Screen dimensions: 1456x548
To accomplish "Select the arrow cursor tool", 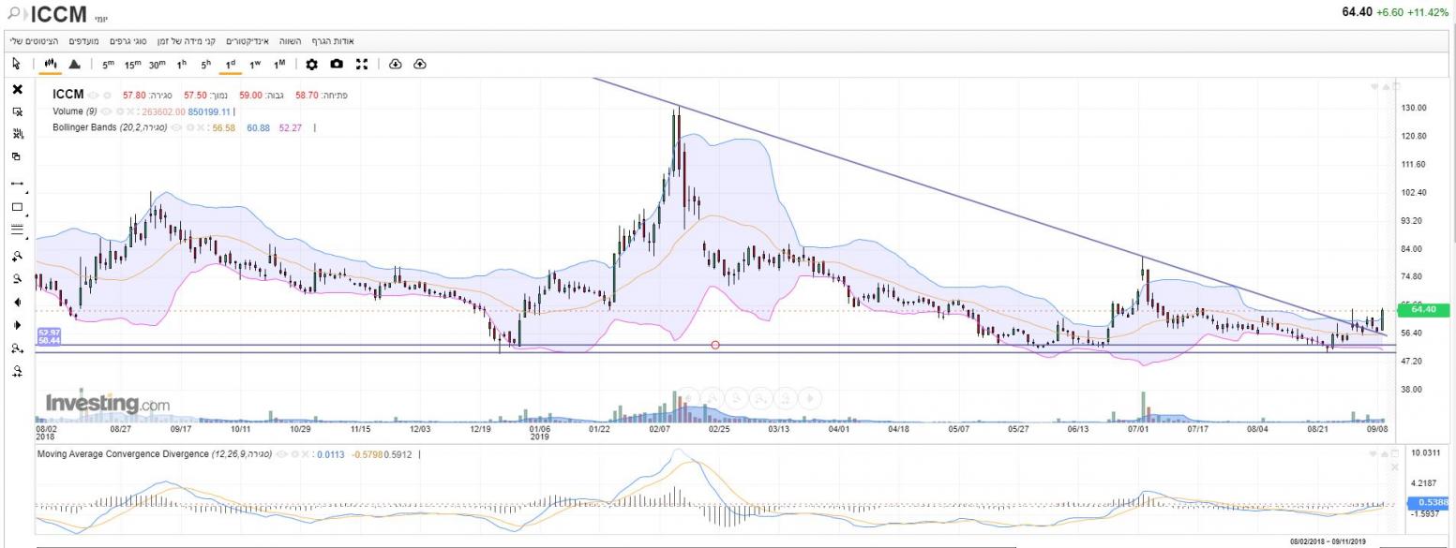I will pos(16,64).
